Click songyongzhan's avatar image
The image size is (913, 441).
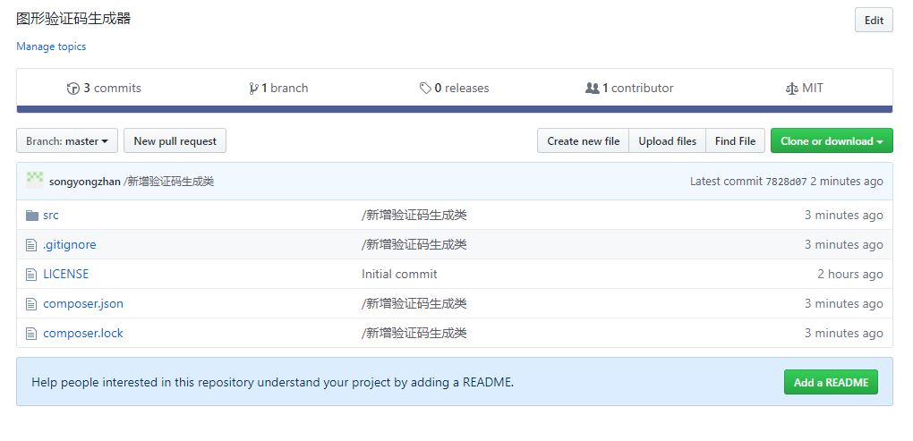(35, 181)
